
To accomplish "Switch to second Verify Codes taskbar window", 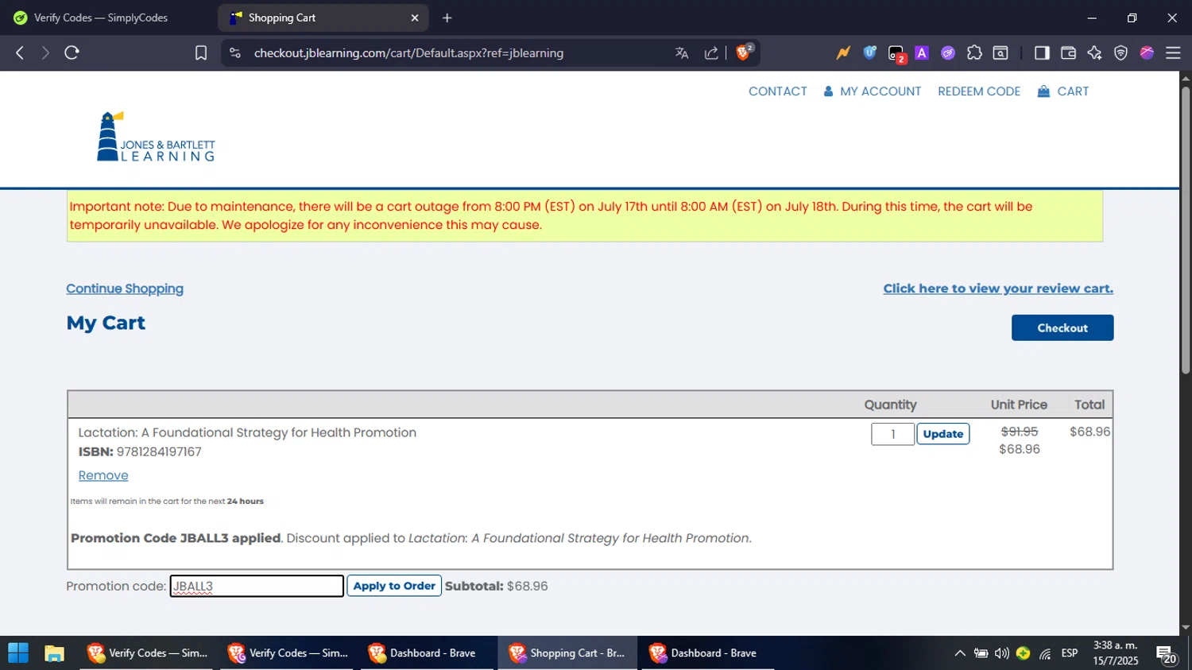I will coord(288,653).
